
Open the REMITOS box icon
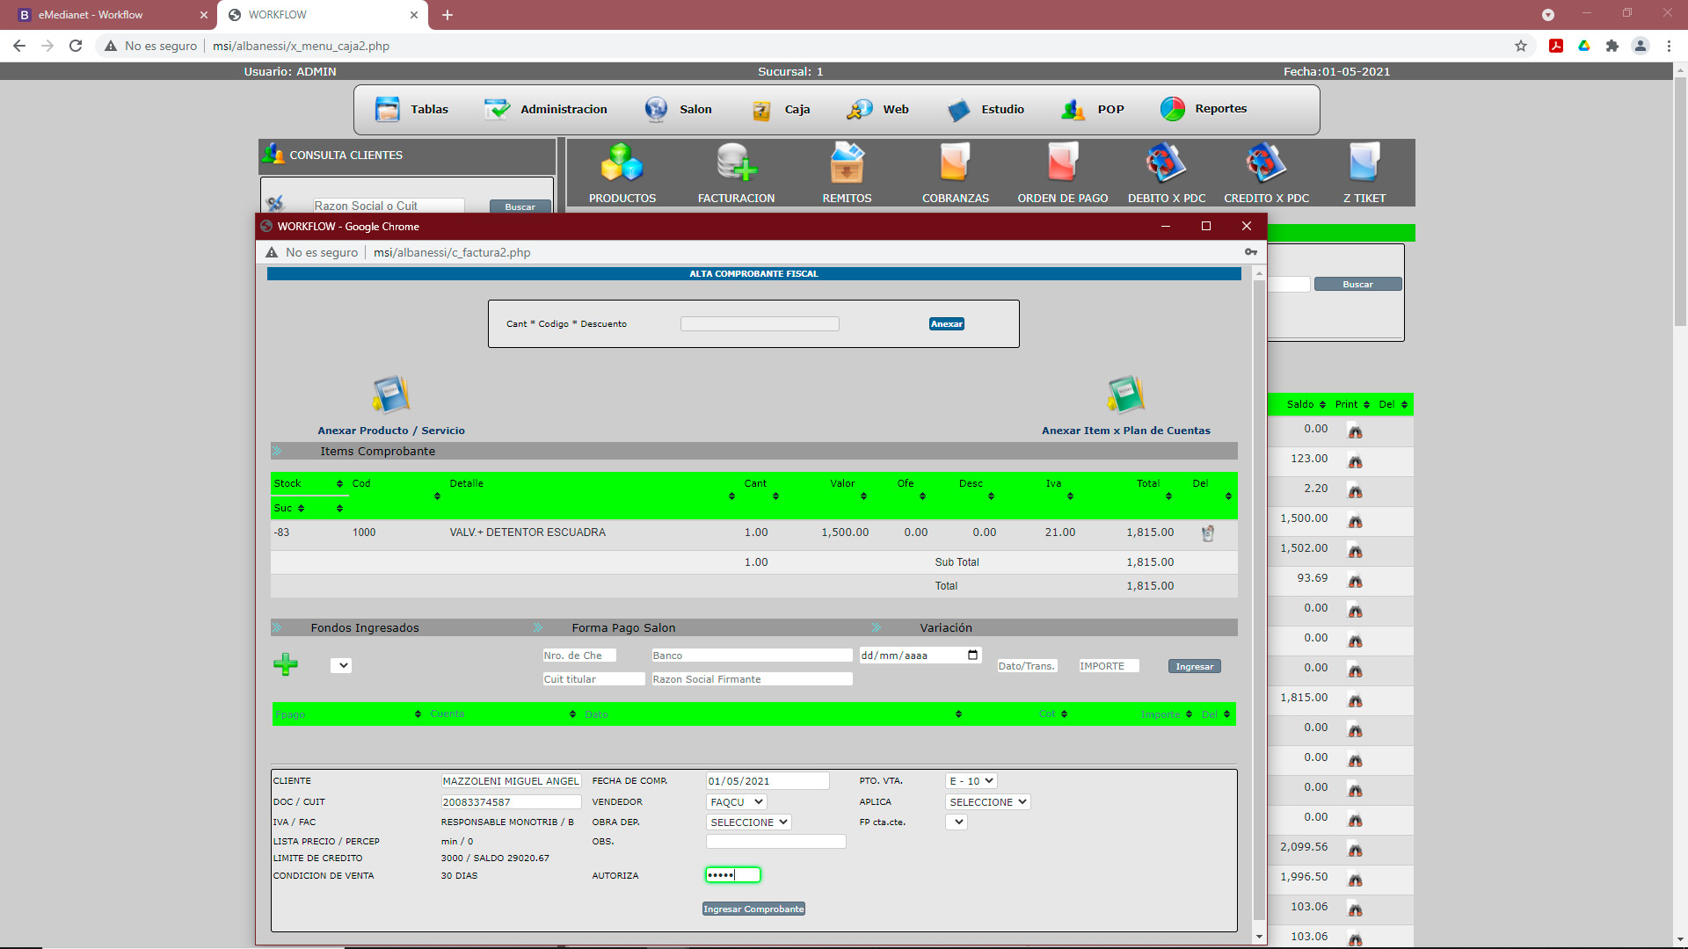847,163
